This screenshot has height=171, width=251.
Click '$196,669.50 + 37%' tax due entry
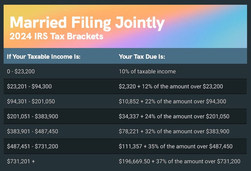click(179, 162)
